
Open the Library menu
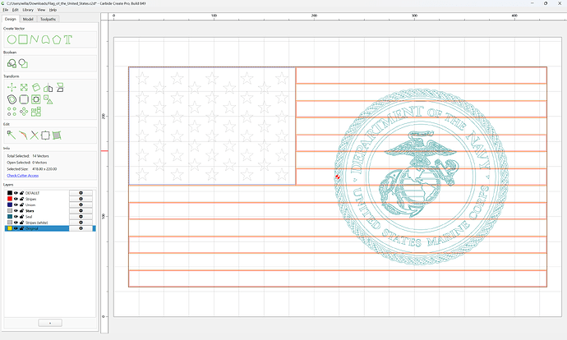(x=28, y=10)
